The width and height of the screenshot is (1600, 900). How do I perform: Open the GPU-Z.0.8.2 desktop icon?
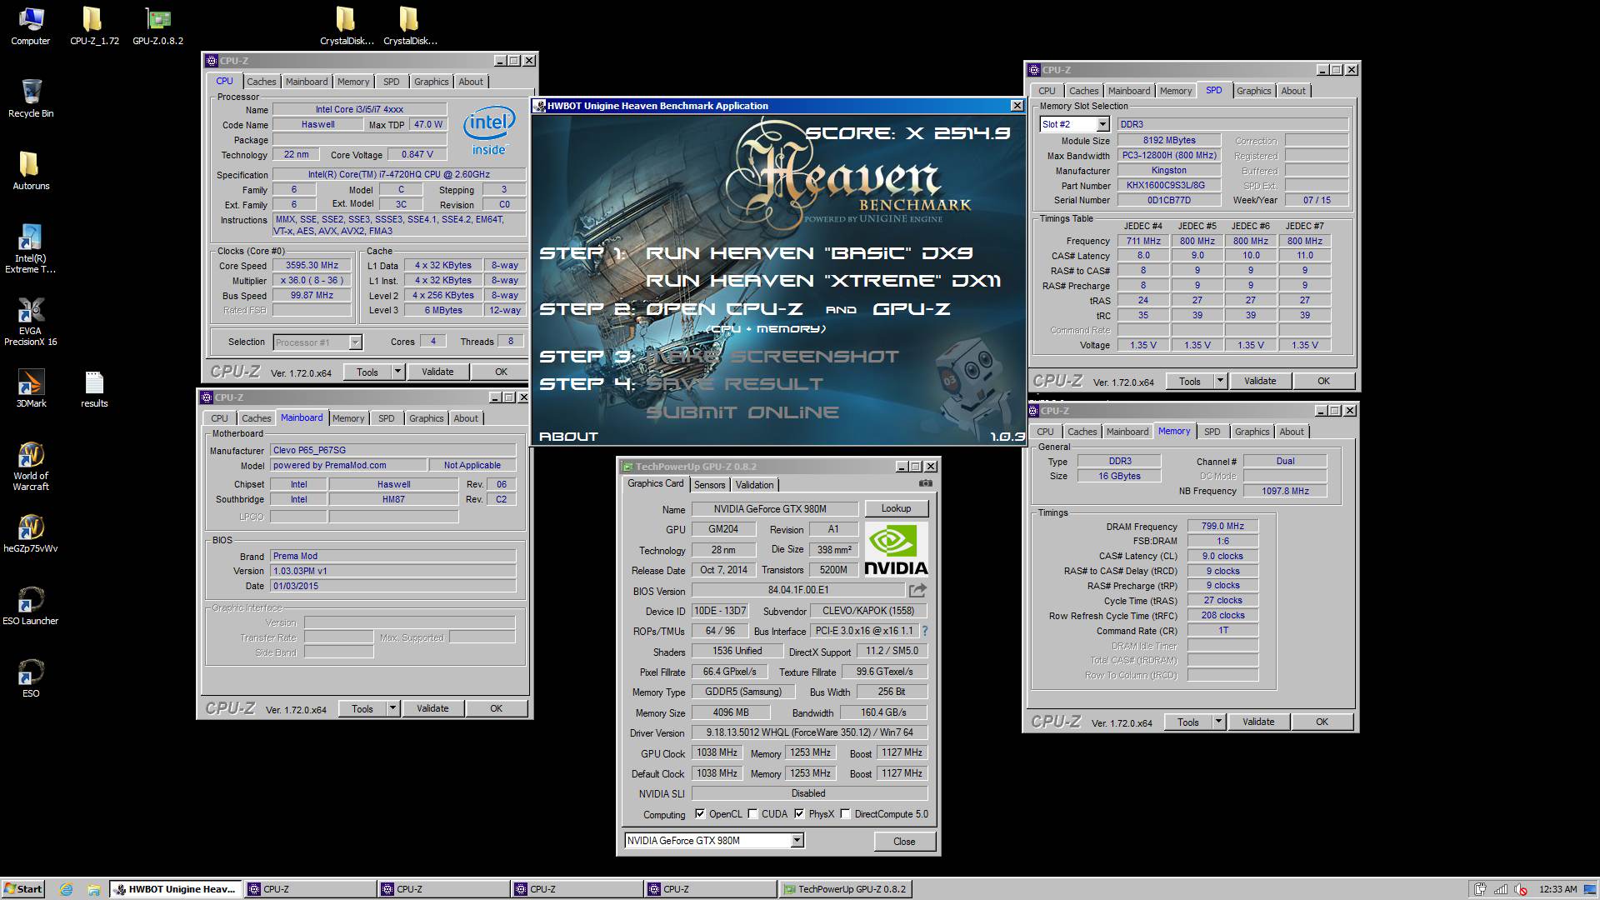157,25
